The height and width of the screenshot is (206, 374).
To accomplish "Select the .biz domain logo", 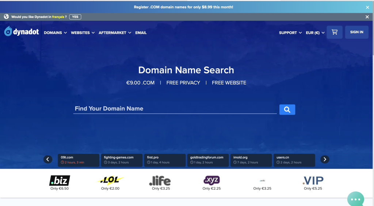I will 60,180.
